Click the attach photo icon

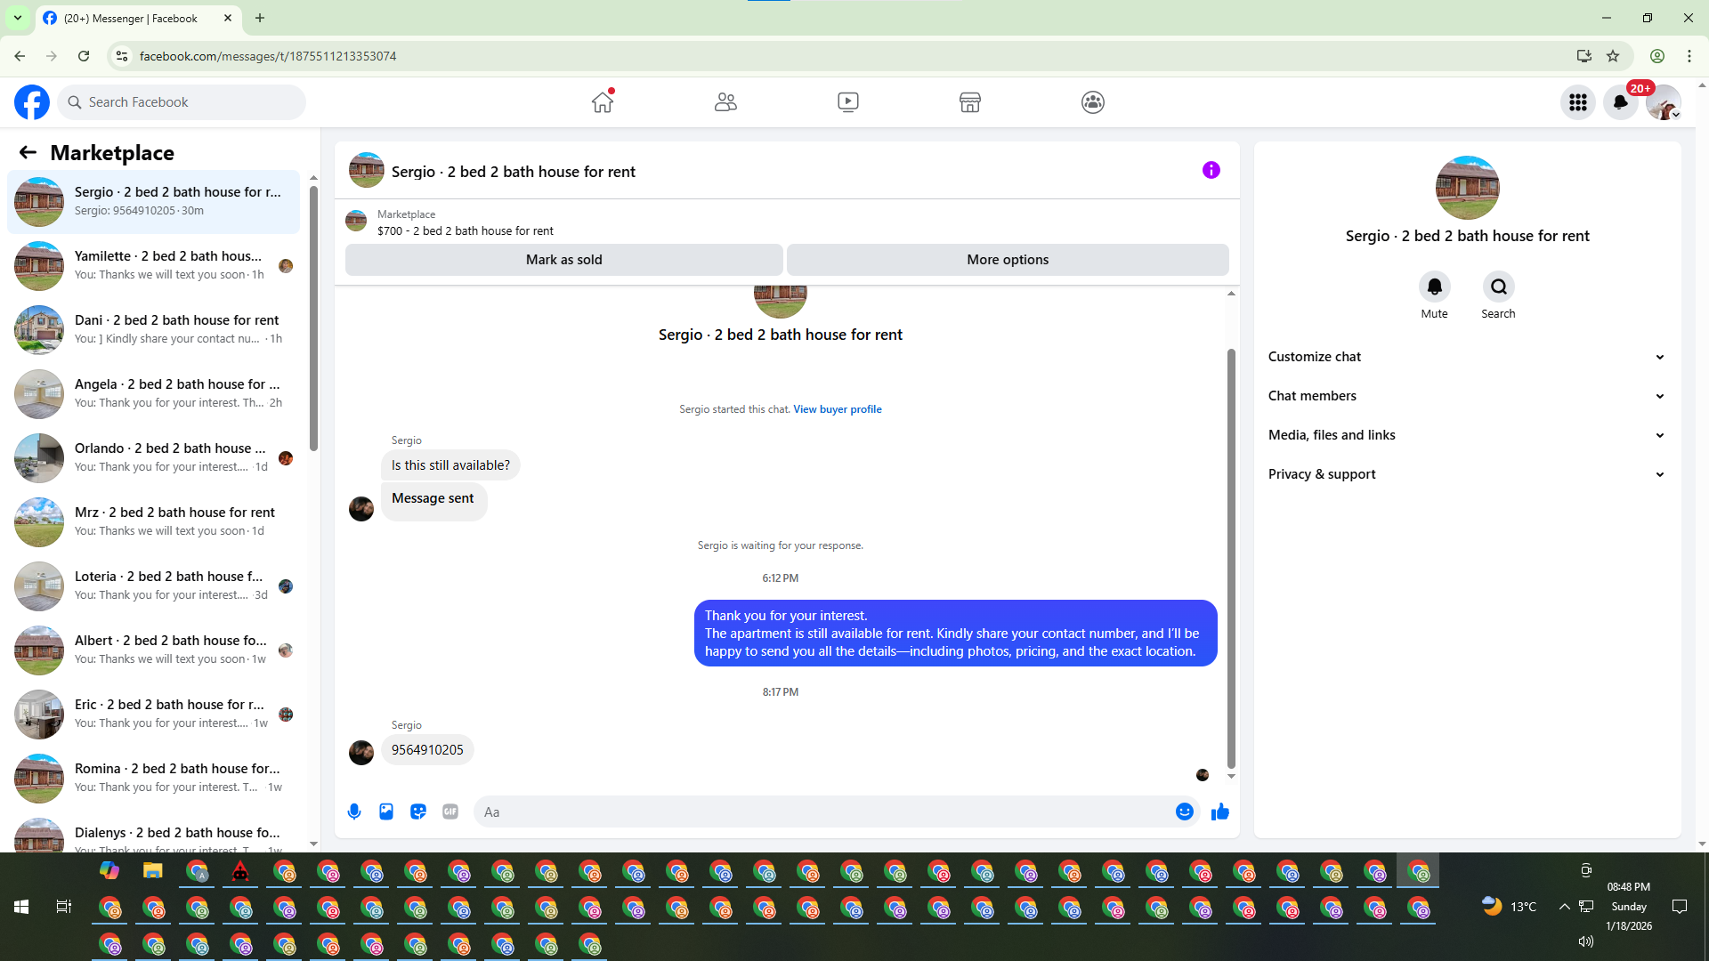tap(386, 812)
